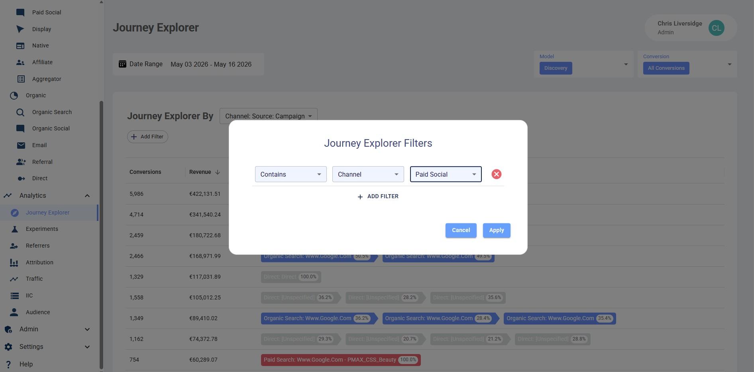Cancel the filters dialog

coord(461,230)
